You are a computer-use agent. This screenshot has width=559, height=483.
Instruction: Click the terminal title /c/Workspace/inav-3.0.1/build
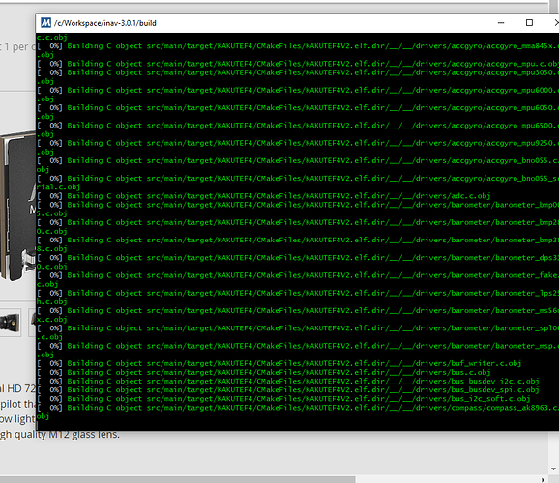[105, 23]
